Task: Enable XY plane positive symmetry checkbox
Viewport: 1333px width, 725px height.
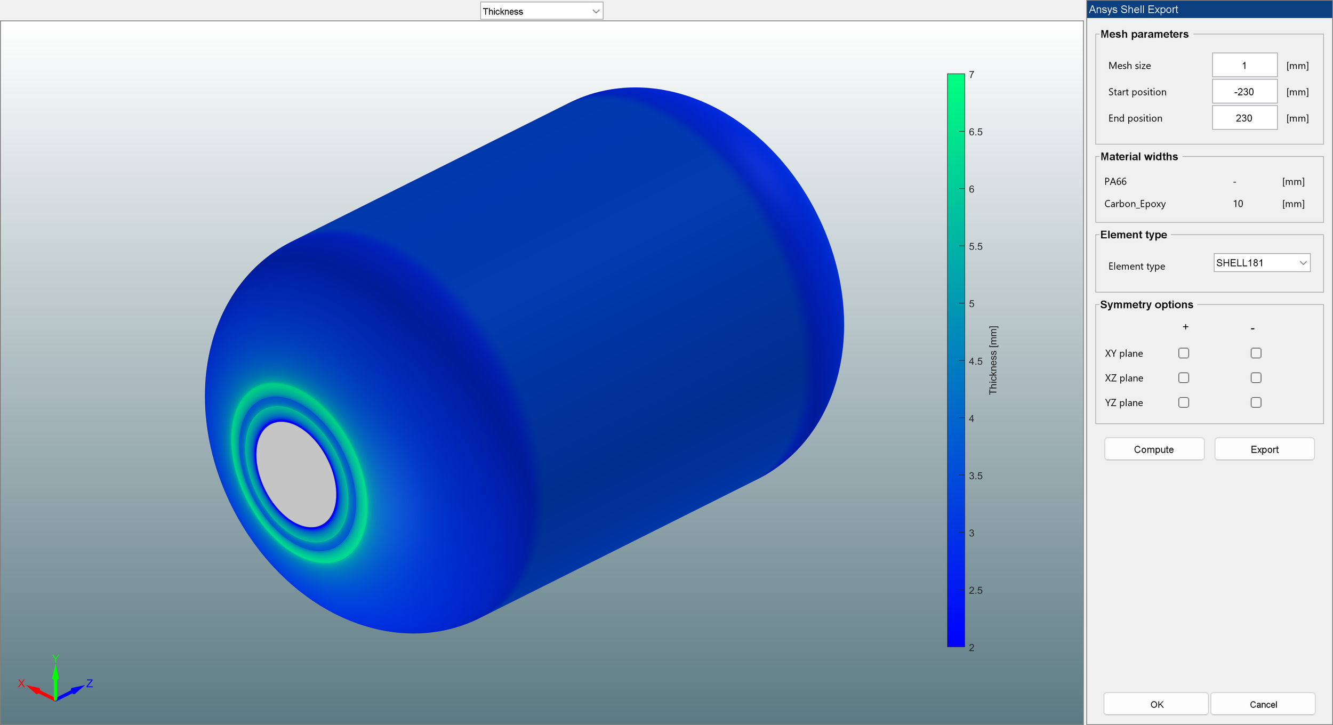Action: point(1184,353)
